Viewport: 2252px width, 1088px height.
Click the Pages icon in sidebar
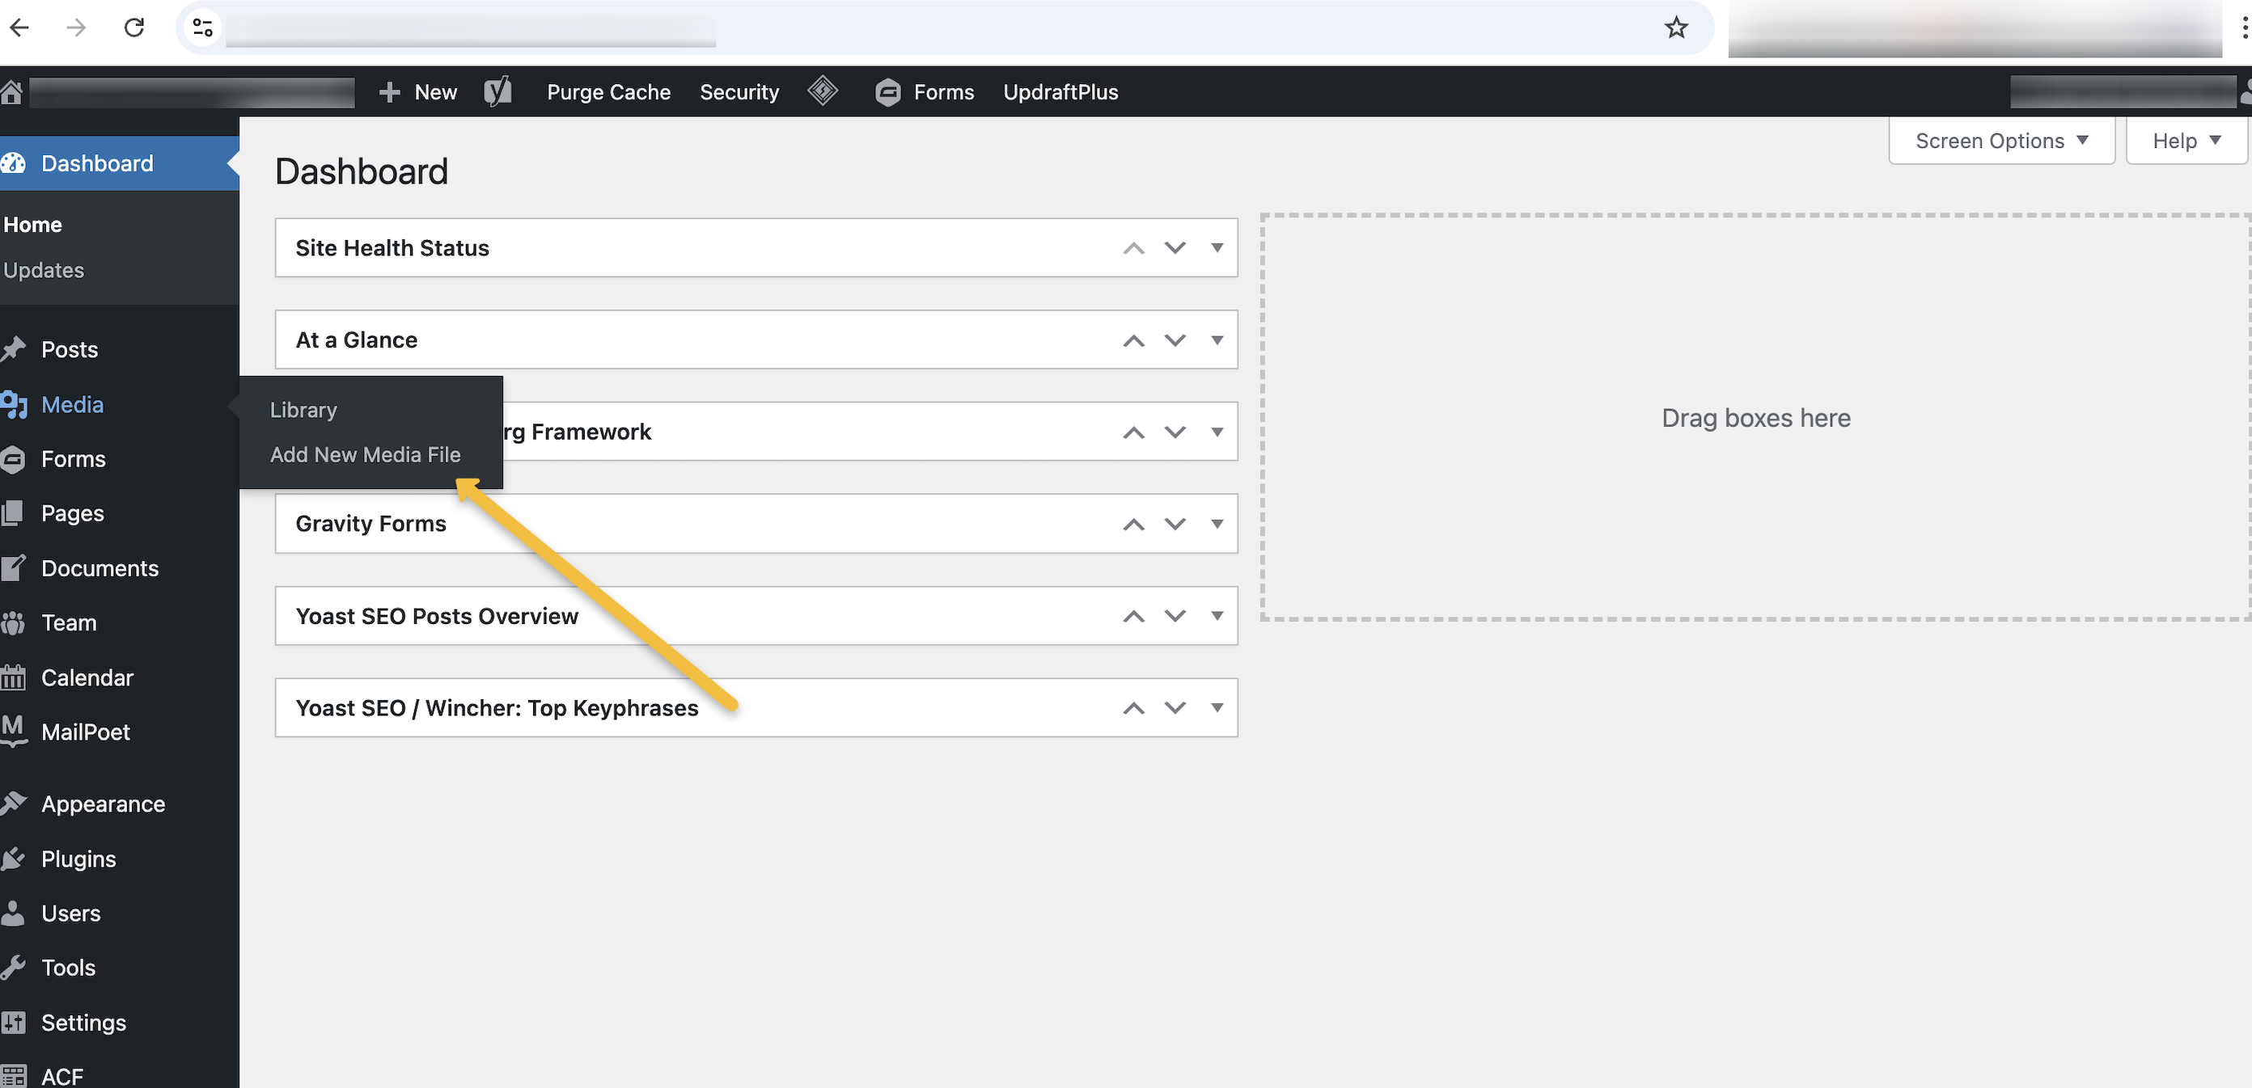[12, 513]
